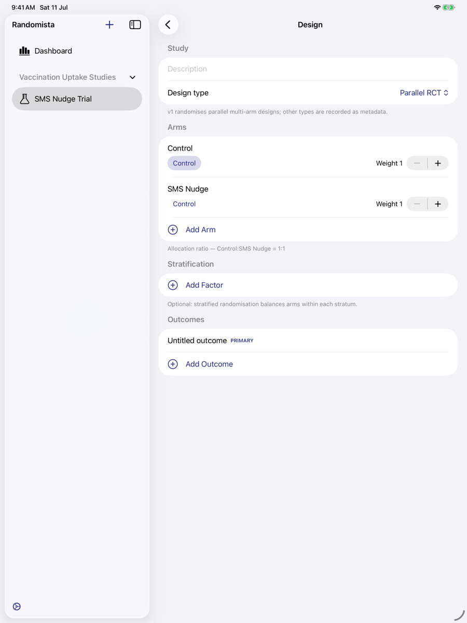Edit the SMS Nudge arm name
Screen dimensions: 467x623
click(x=188, y=189)
